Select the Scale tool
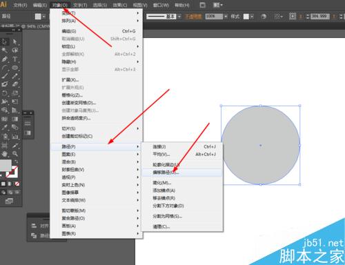This screenshot has height=265, width=345. coord(14,93)
